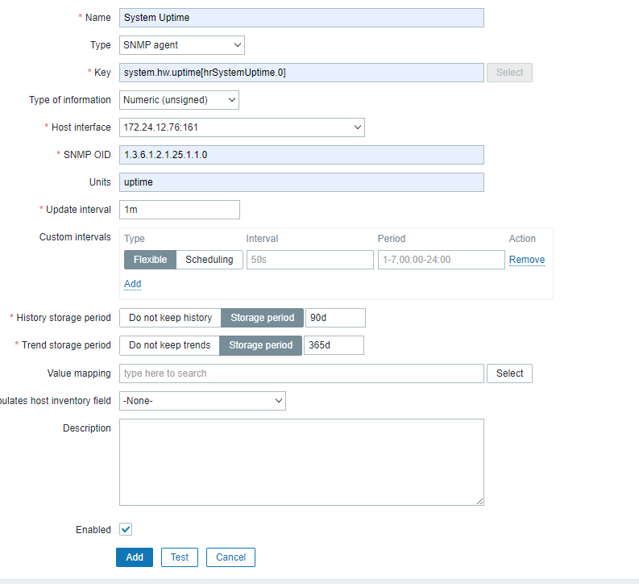Screen dimensions: 639x584
Task: Click the trend period field showing 365d
Action: [334, 345]
